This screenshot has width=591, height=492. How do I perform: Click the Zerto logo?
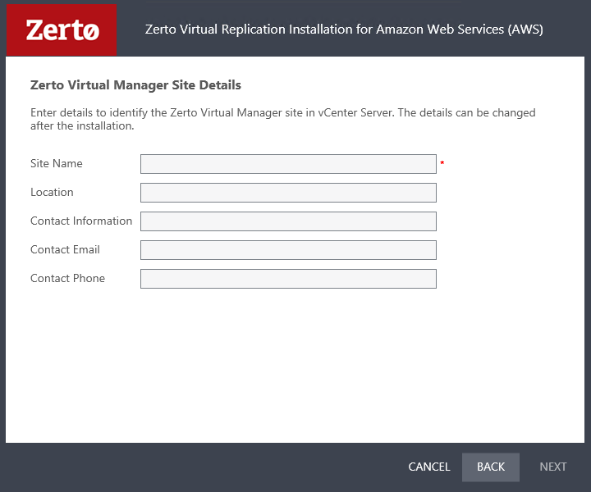point(62,30)
